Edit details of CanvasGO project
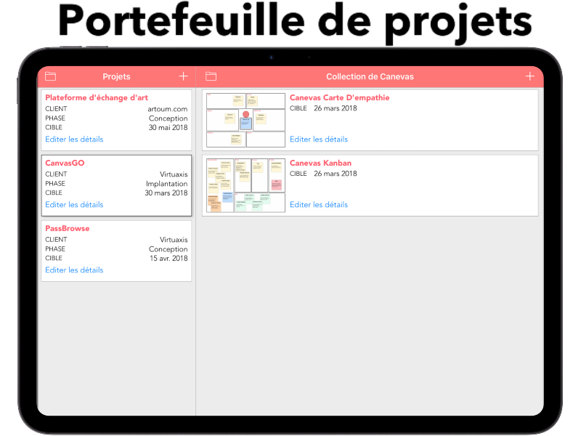The height and width of the screenshot is (436, 581). pos(74,205)
